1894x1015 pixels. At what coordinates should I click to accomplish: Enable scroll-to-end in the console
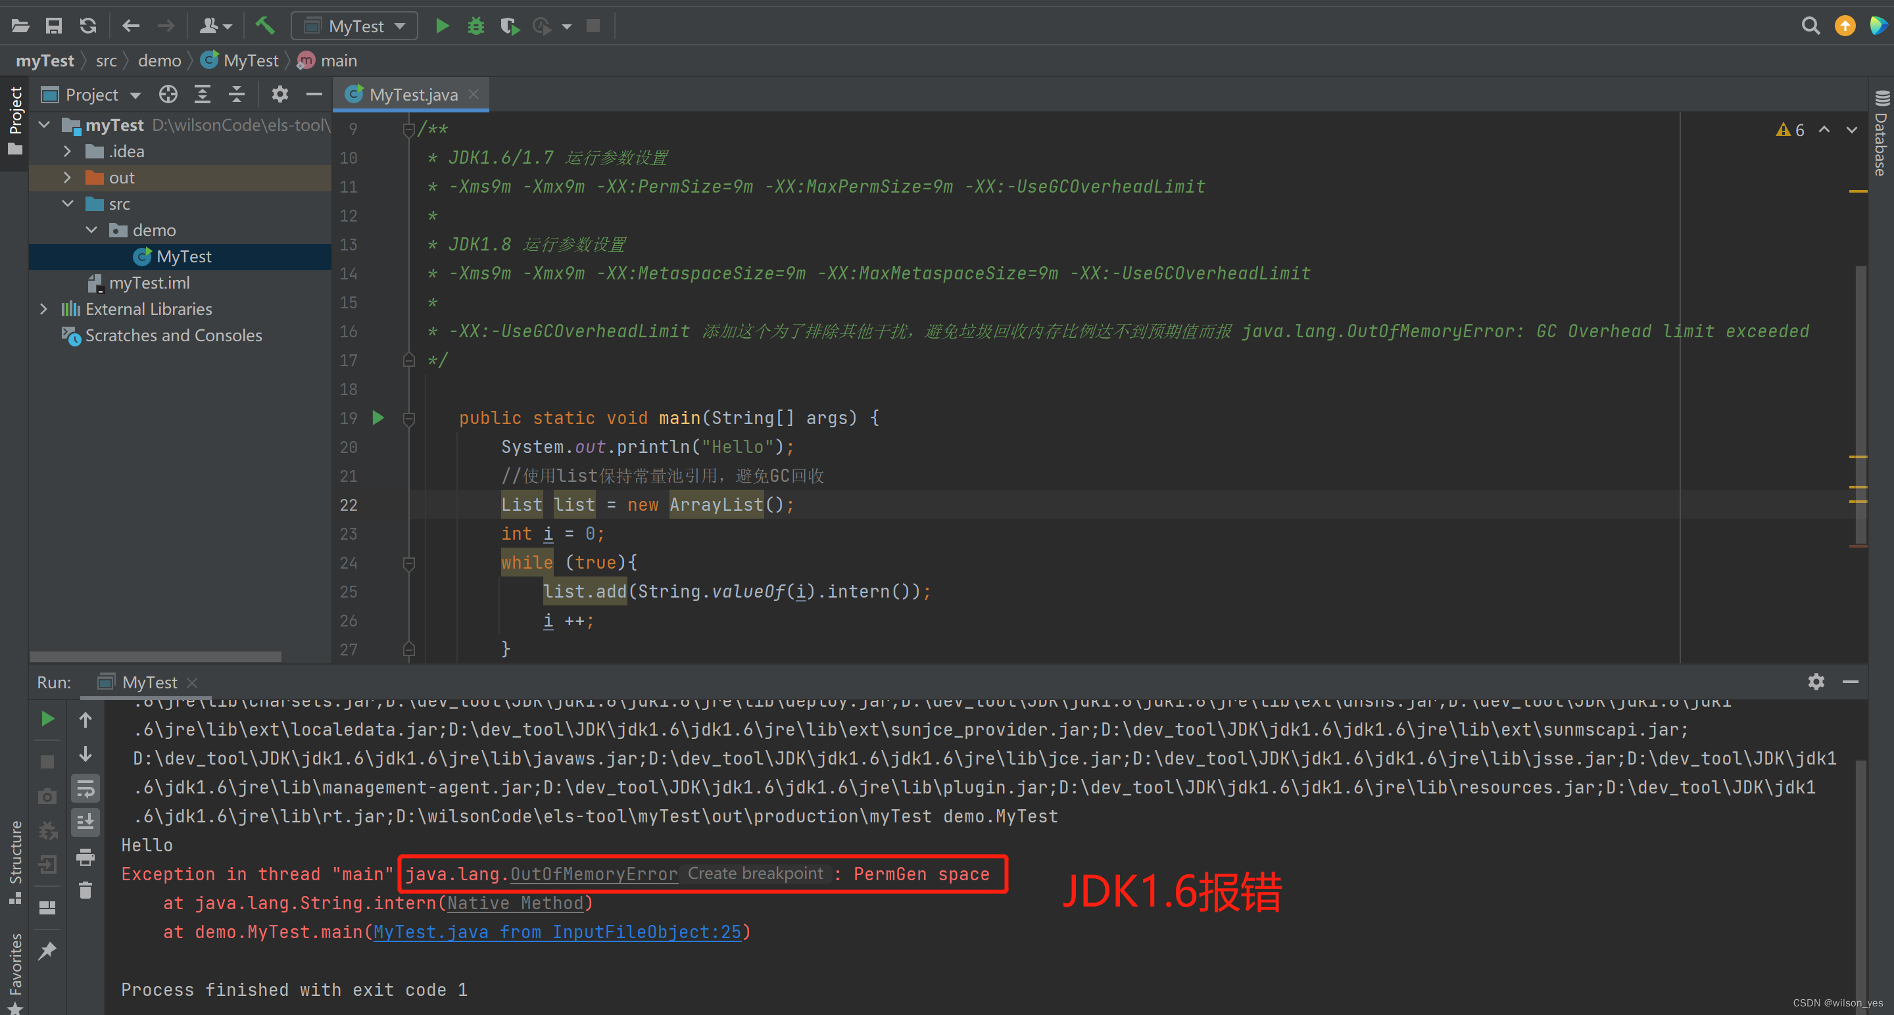(x=85, y=822)
